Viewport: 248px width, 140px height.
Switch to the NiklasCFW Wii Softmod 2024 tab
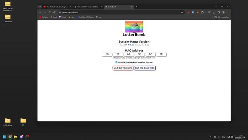(x=88, y=7)
